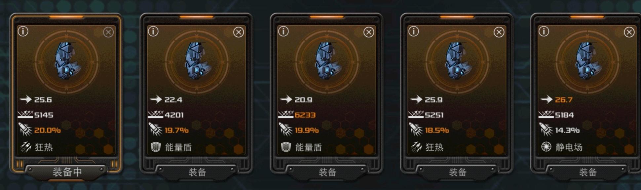
Task: View info of the 25.9 speed card
Action: point(414,31)
